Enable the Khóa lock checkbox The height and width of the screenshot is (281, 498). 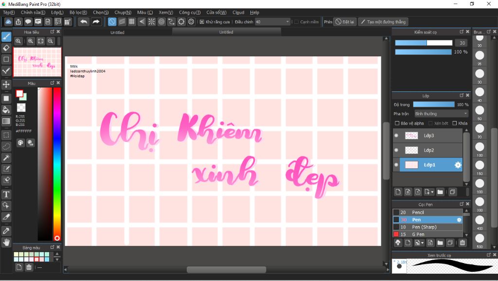point(455,123)
